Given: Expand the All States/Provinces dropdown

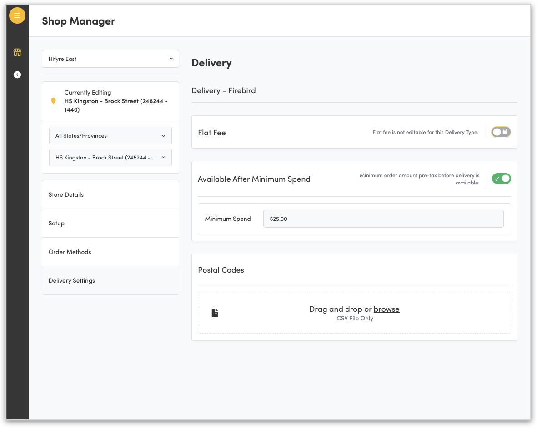Looking at the screenshot, I should click(x=110, y=135).
